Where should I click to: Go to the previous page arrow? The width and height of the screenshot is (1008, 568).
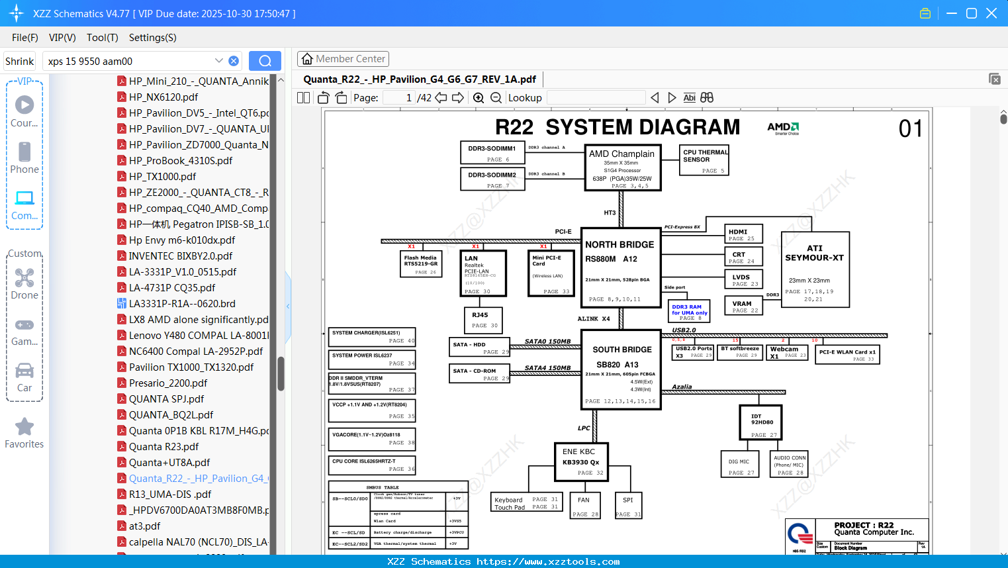[441, 98]
